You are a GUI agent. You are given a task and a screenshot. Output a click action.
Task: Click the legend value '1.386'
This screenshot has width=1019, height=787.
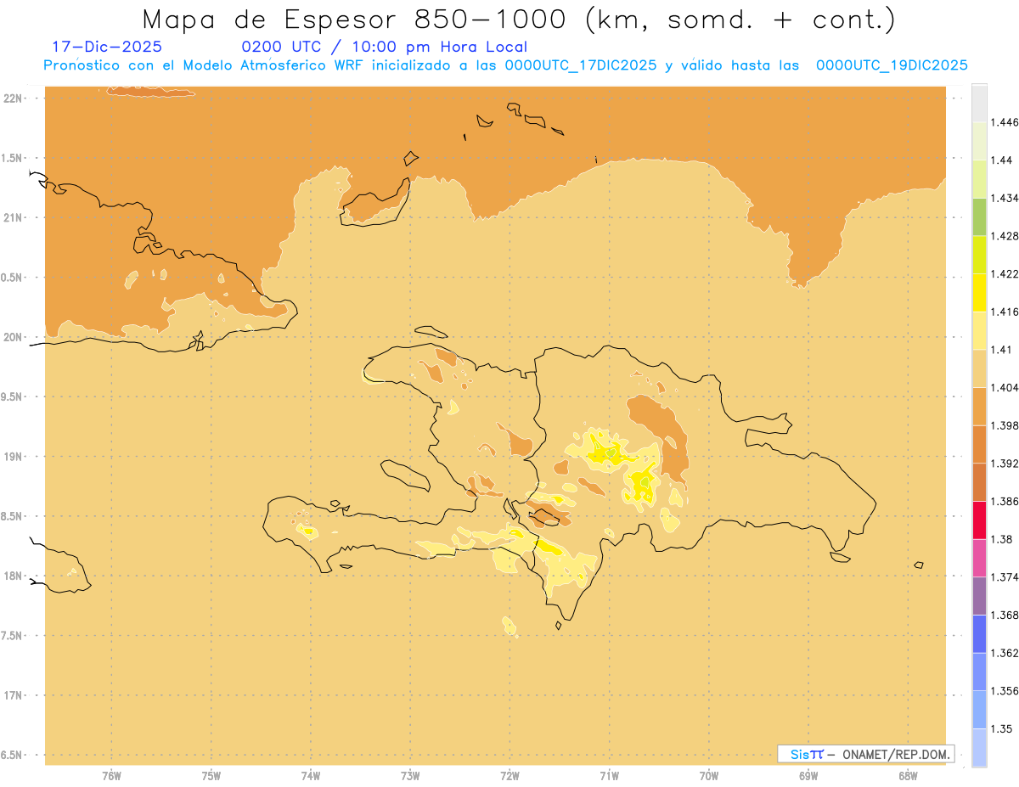coord(1005,501)
